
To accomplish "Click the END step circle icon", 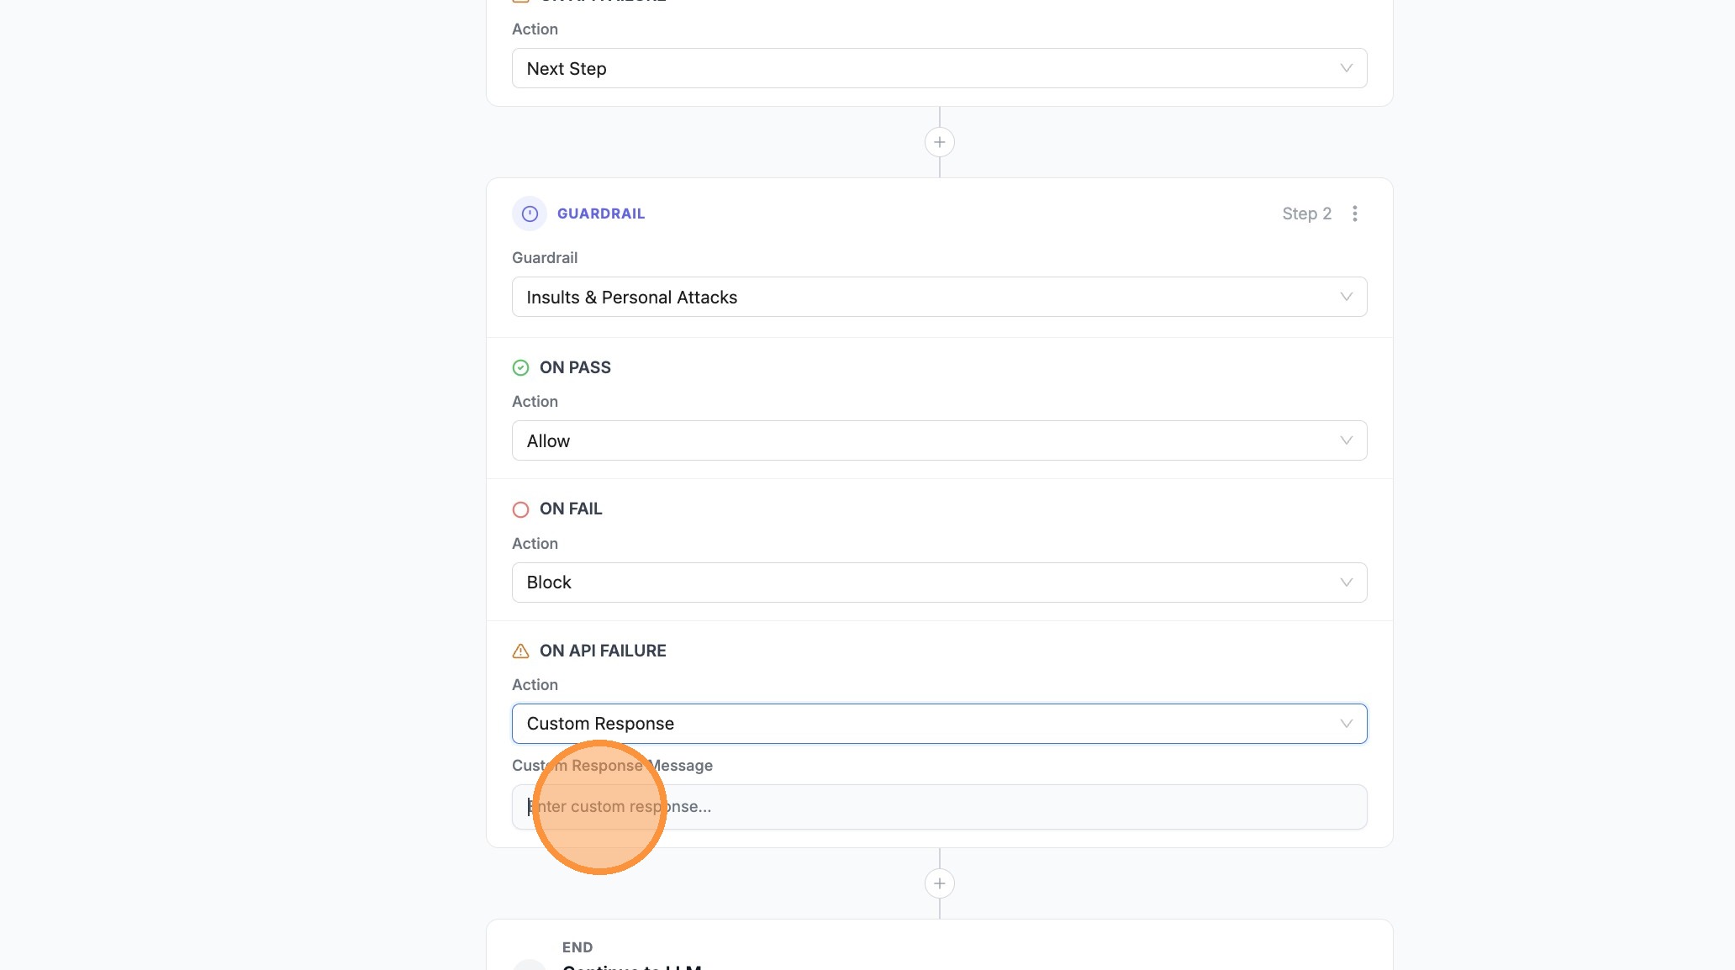I will click(529, 965).
